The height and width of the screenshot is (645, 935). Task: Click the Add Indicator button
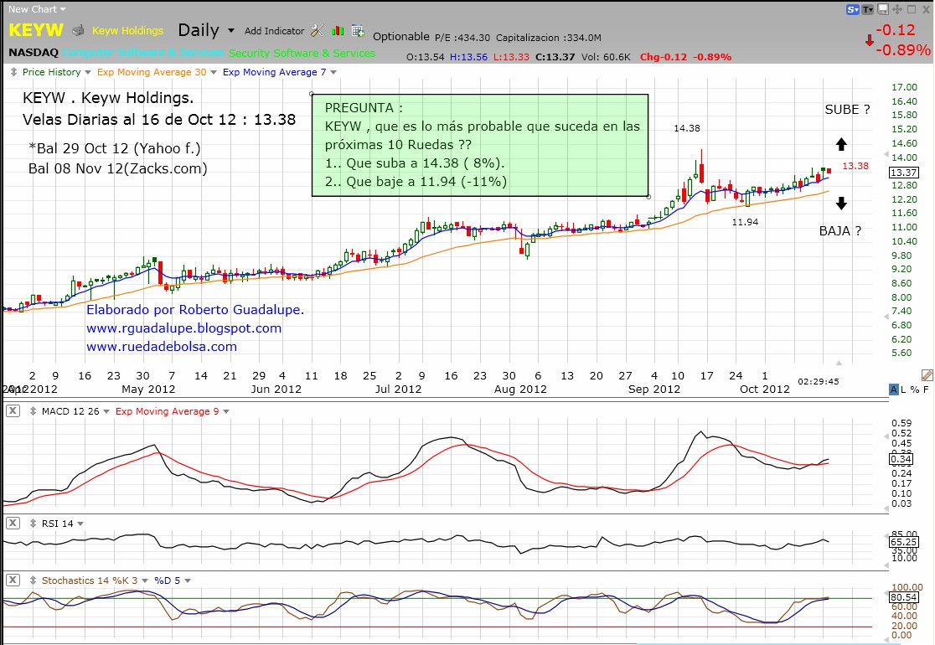pyautogui.click(x=274, y=31)
